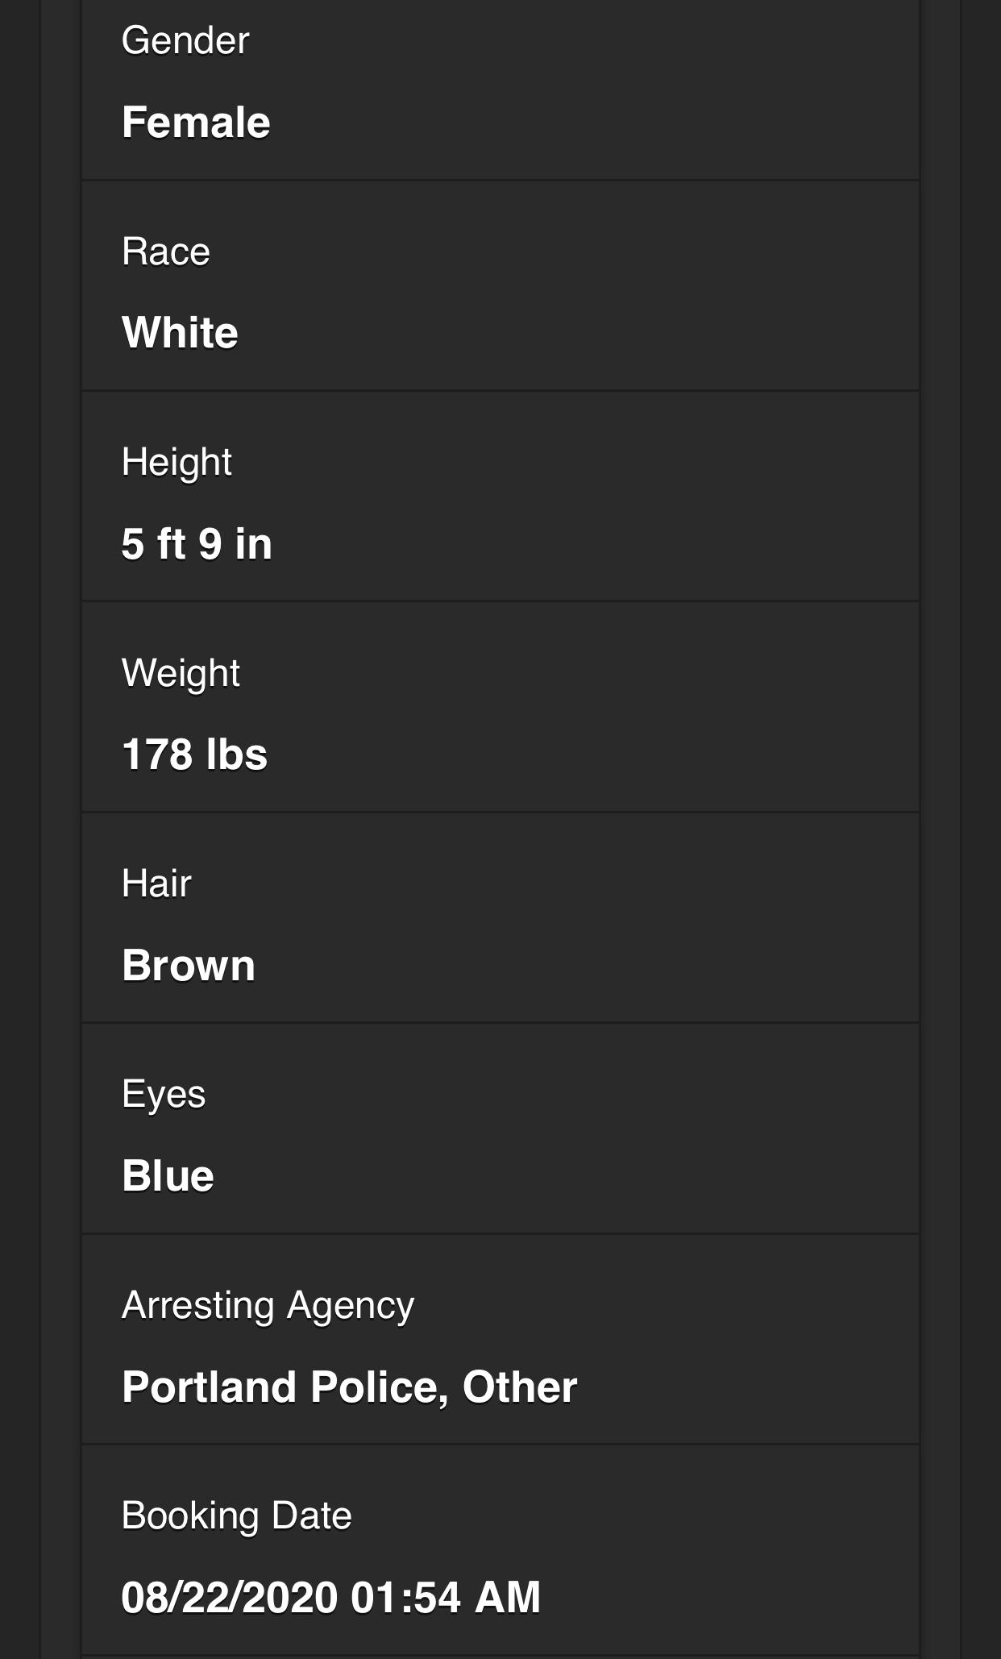Click the 01:54 AM booking time
The width and height of the screenshot is (1001, 1659).
click(x=446, y=1598)
